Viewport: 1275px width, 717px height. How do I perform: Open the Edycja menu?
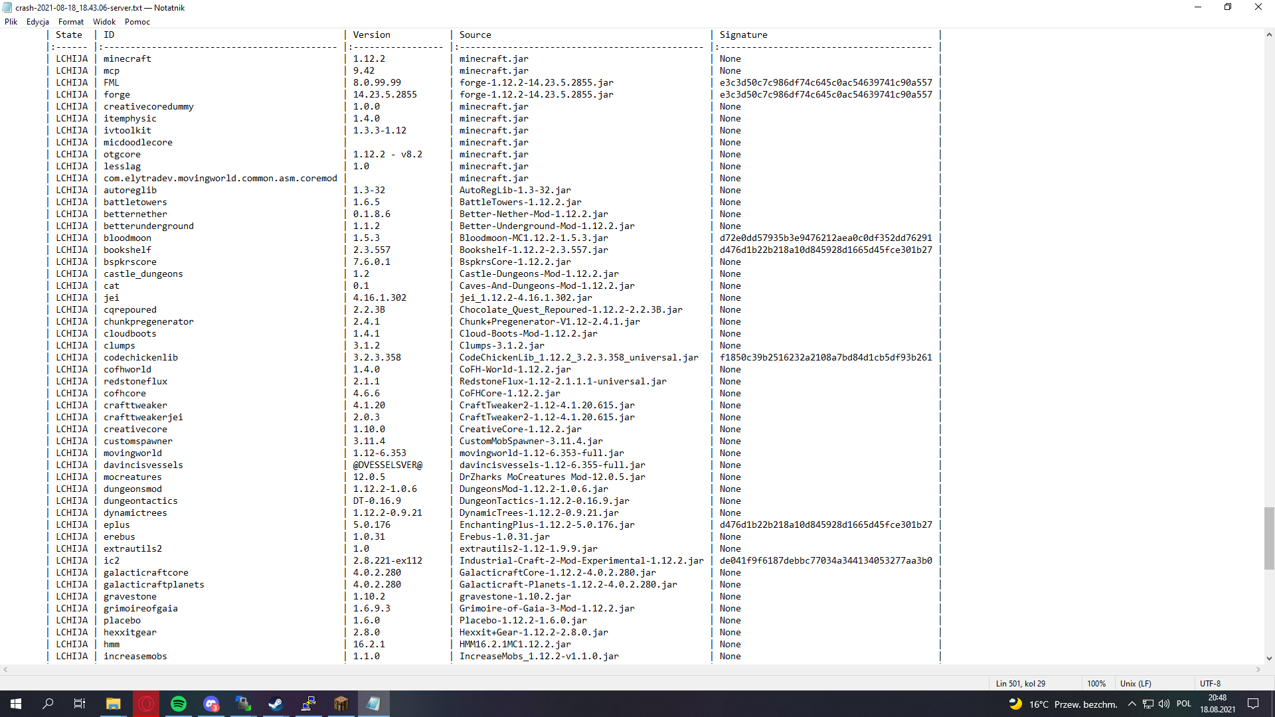pyautogui.click(x=38, y=22)
